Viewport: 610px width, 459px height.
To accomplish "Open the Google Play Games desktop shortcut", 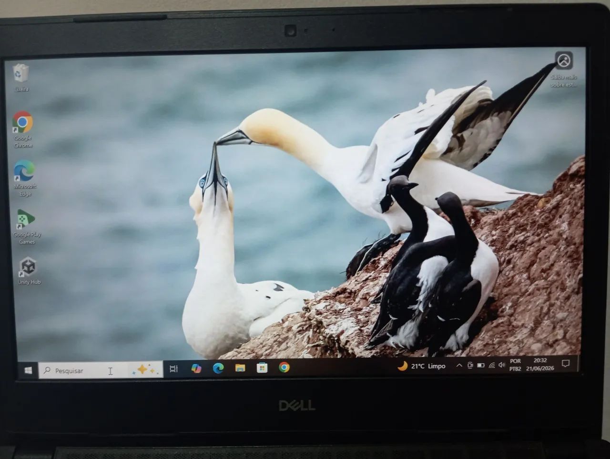I will (27, 227).
